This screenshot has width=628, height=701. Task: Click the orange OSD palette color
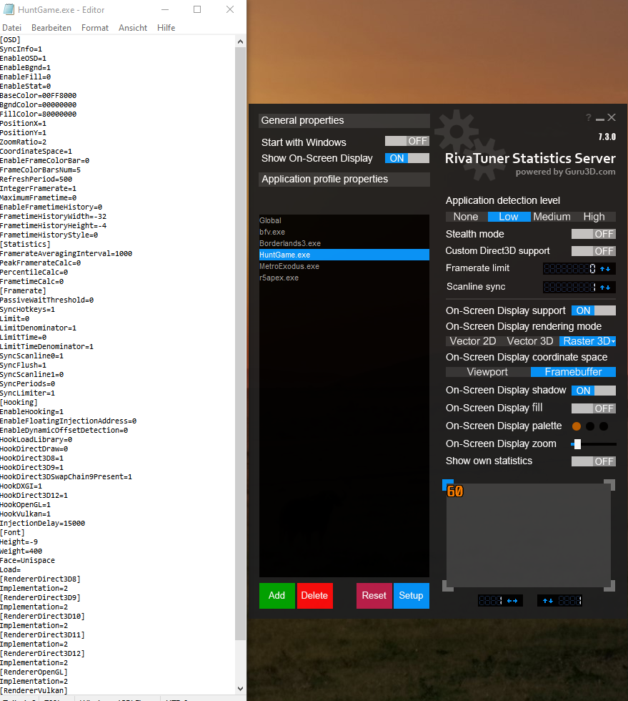pyautogui.click(x=577, y=426)
